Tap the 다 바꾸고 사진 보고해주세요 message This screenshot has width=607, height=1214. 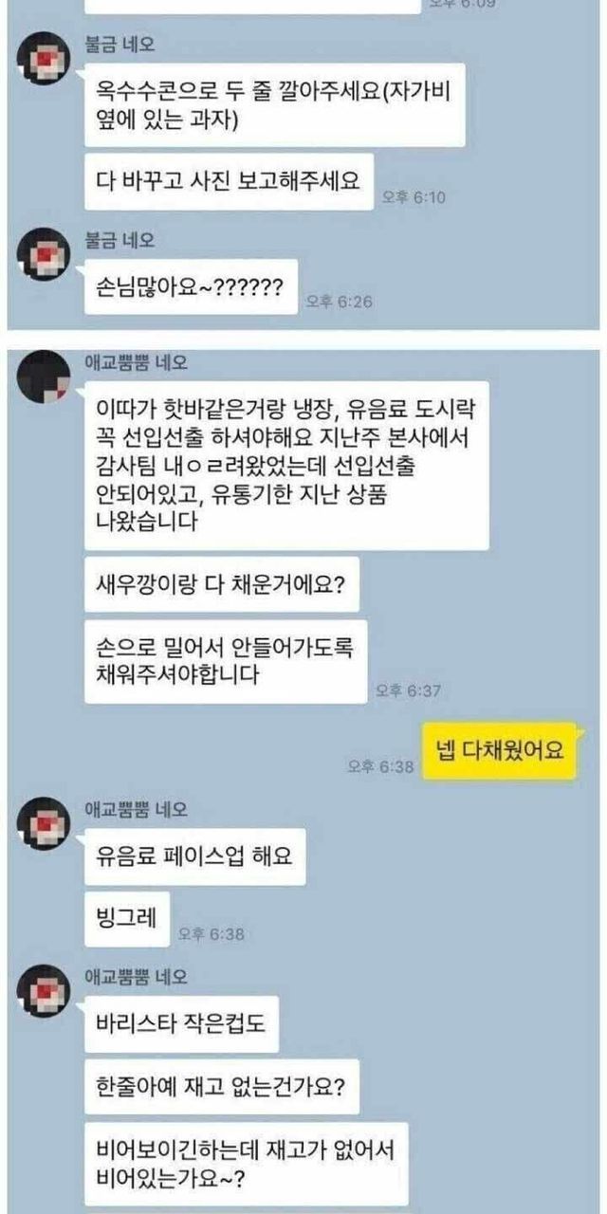click(228, 181)
